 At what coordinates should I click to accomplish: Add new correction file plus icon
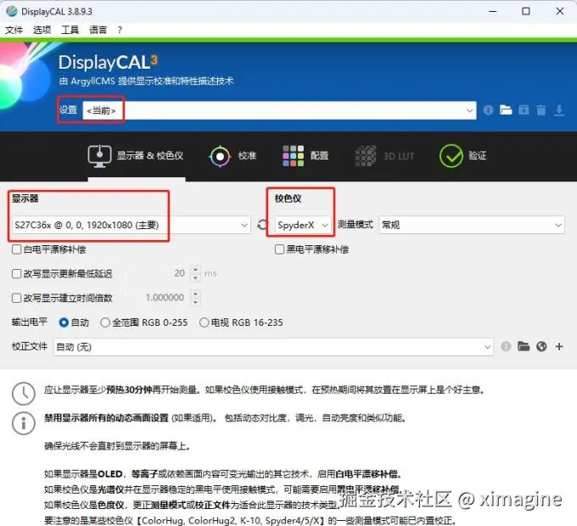[x=559, y=346]
